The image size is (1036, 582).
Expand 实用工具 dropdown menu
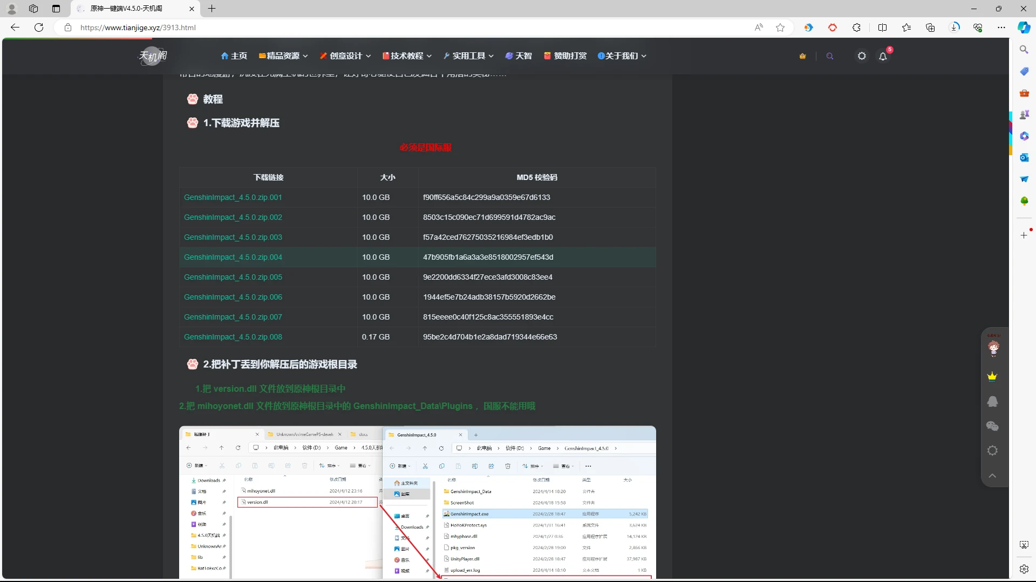468,56
